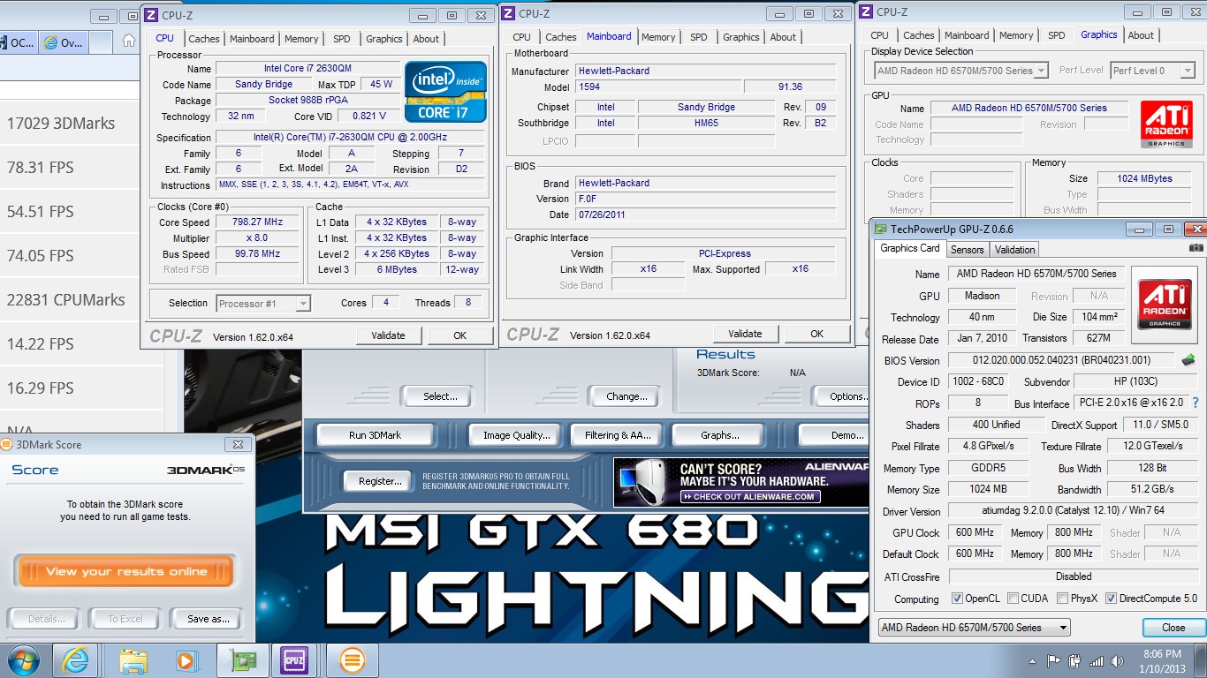Click the taskbar clock showing 8:06 PM

pos(1161,660)
